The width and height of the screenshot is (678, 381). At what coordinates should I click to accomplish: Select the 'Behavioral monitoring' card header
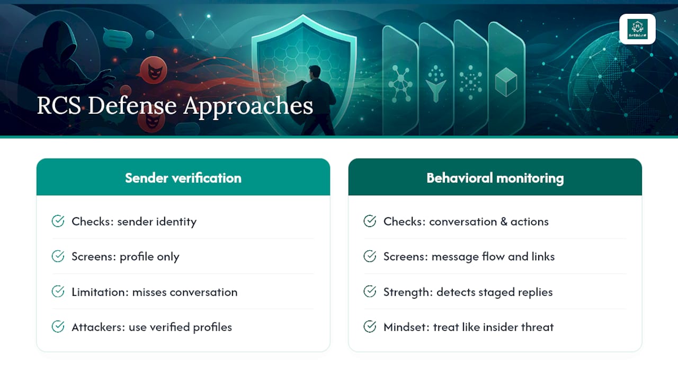coord(495,177)
